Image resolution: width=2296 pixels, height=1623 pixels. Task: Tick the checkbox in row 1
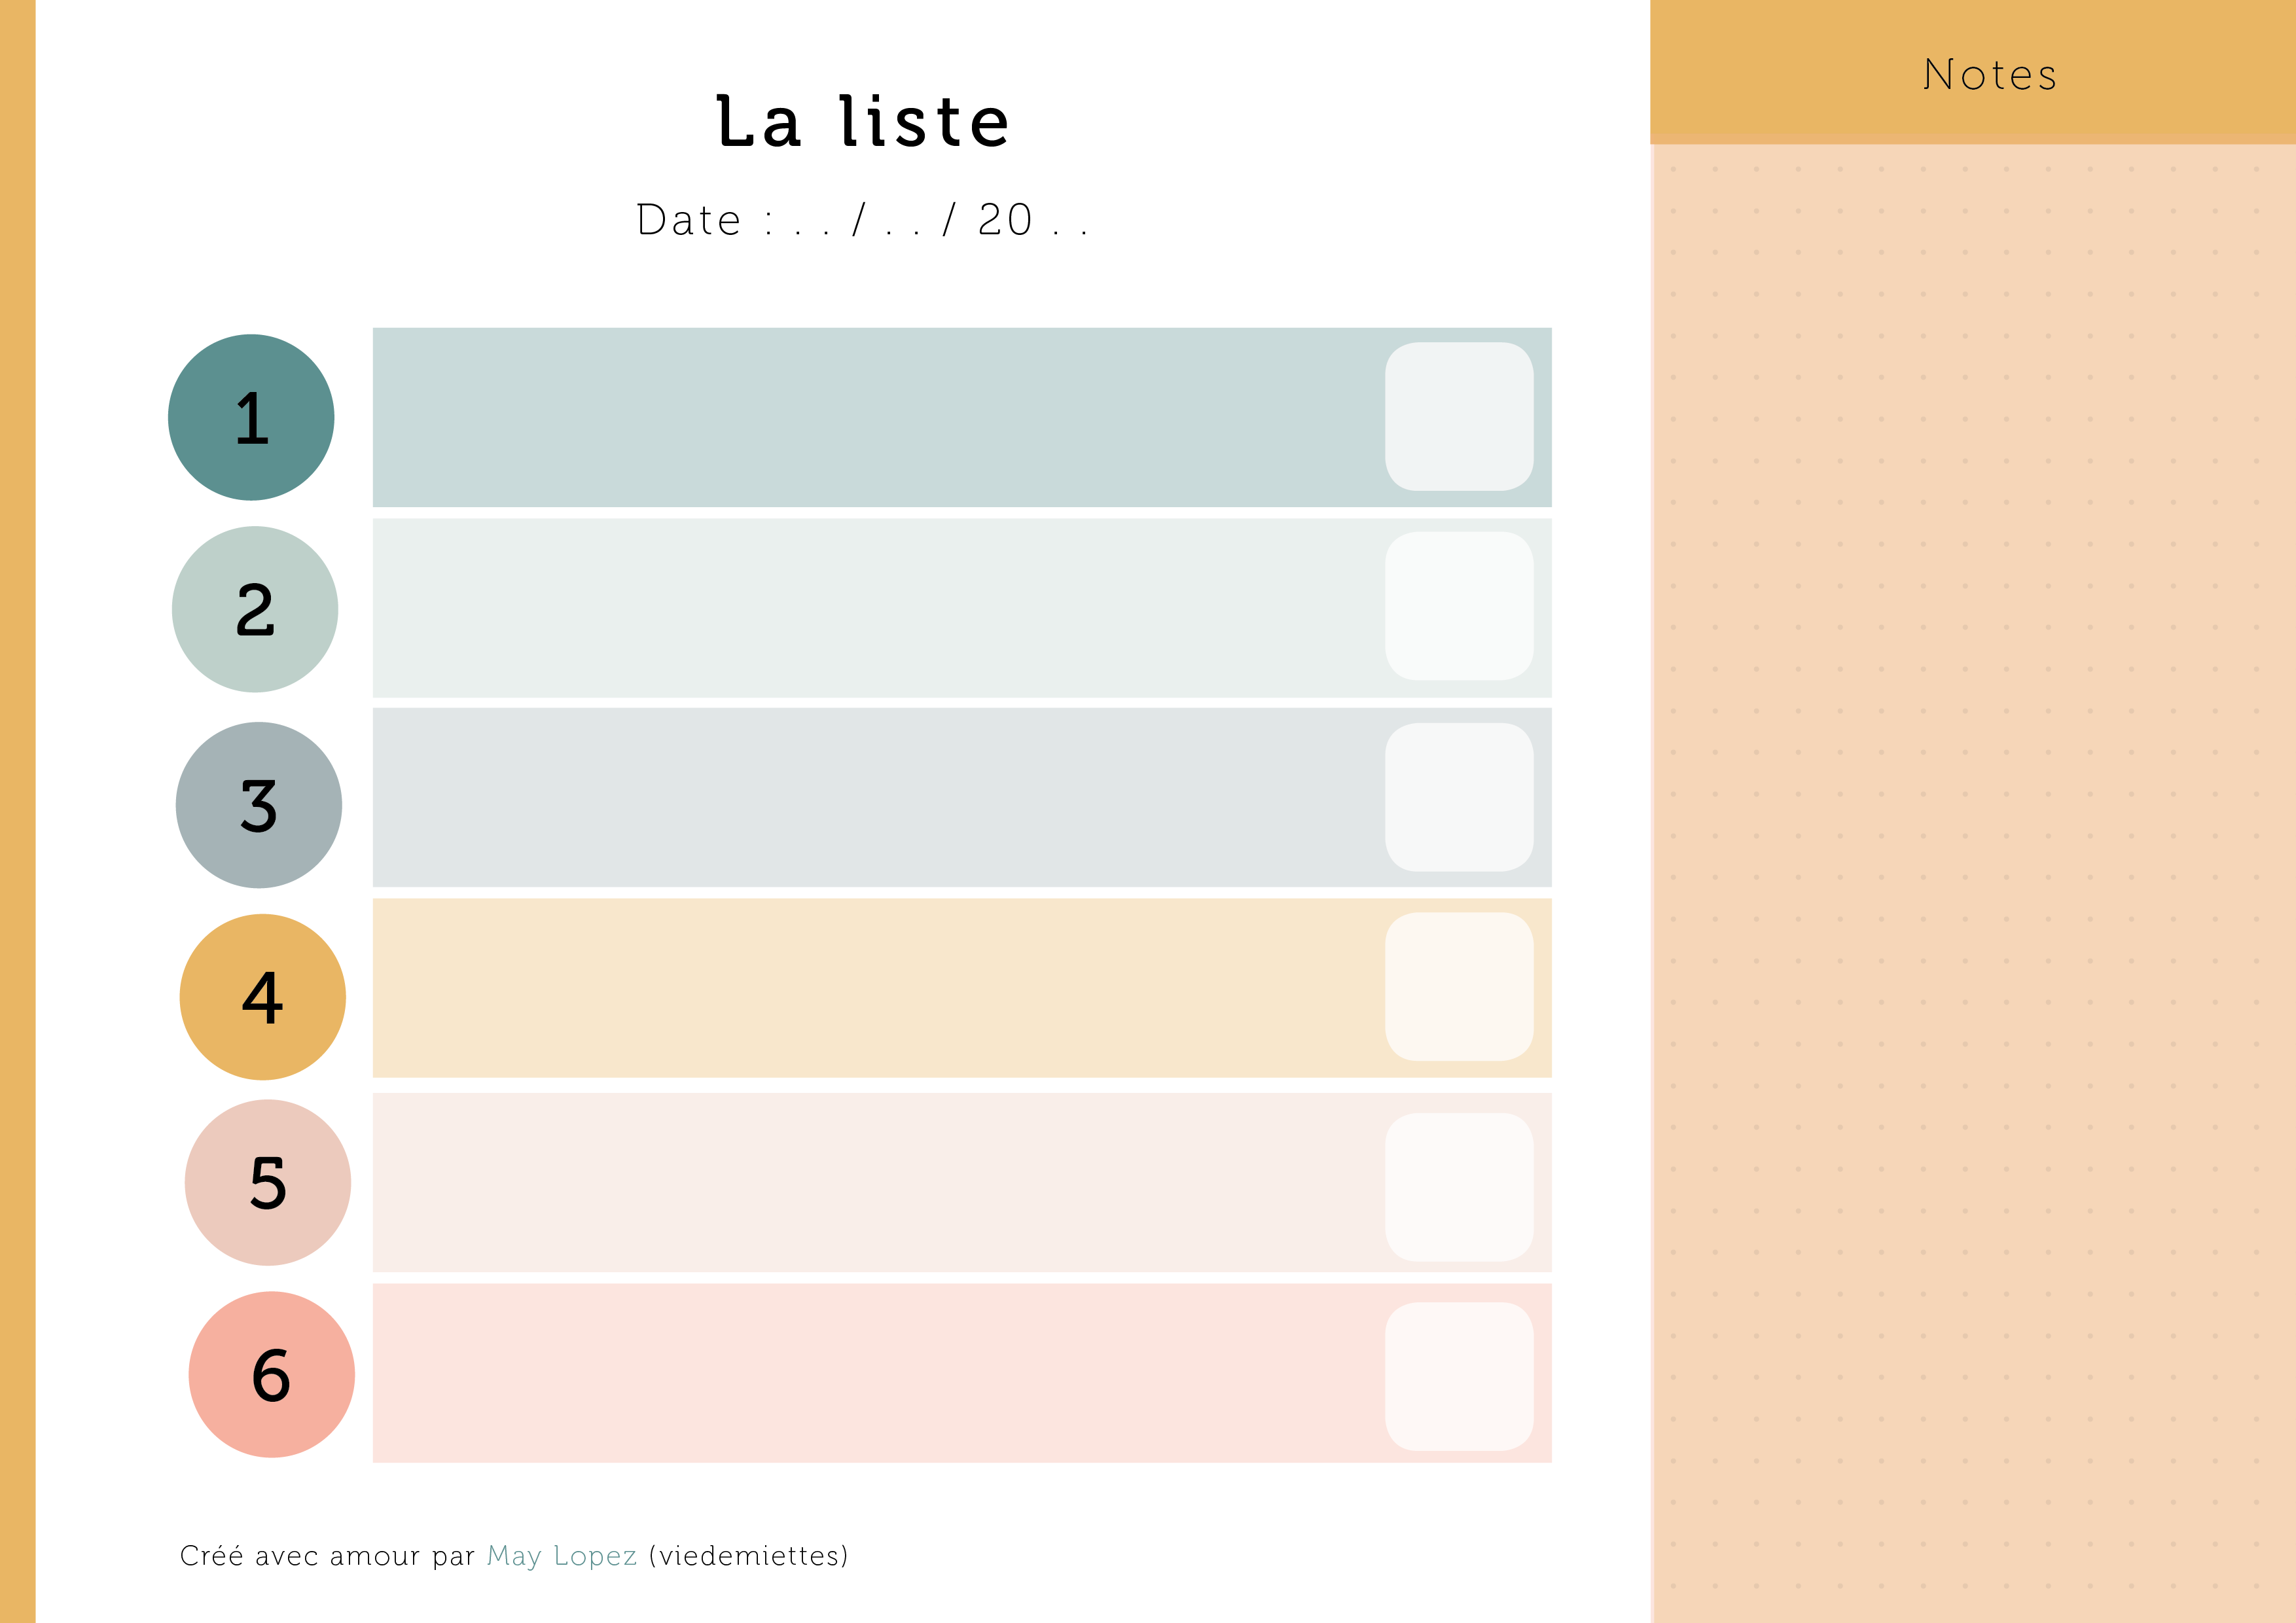[1459, 417]
